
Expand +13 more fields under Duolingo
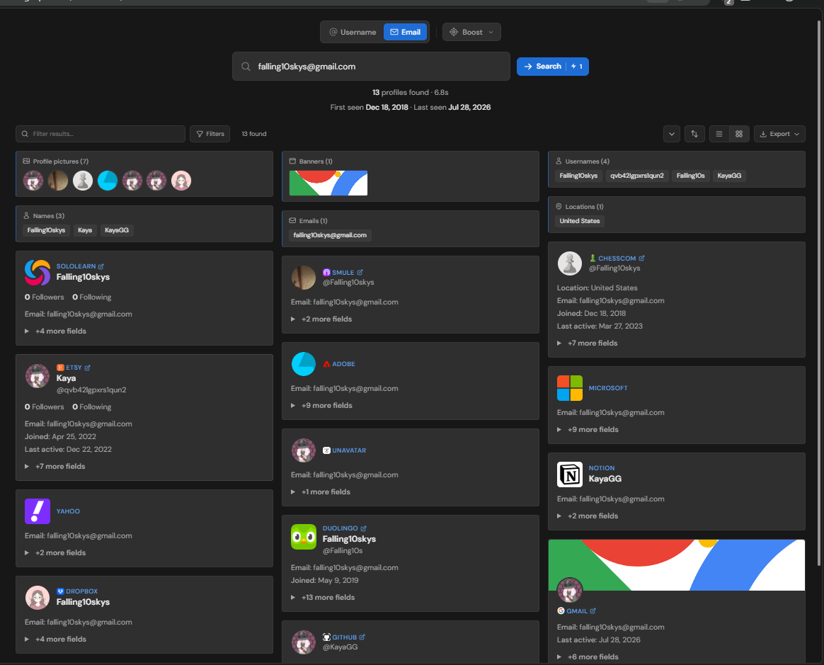click(x=328, y=597)
